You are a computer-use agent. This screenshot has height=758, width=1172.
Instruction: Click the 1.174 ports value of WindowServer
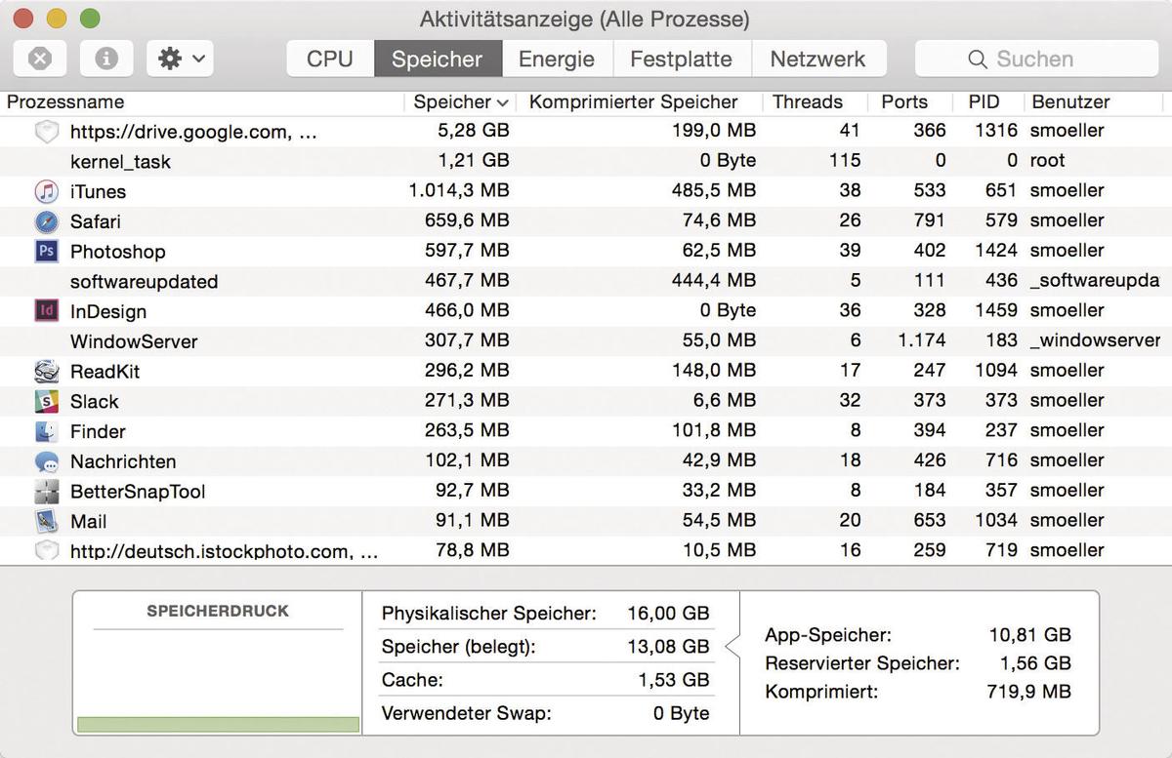click(922, 341)
